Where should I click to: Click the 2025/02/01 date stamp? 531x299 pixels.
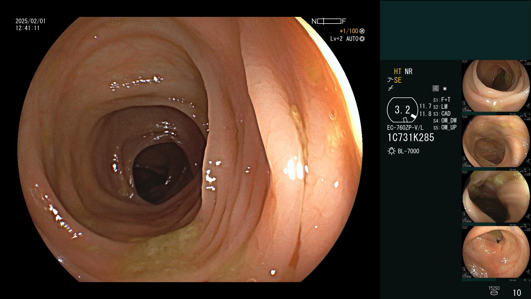30,21
